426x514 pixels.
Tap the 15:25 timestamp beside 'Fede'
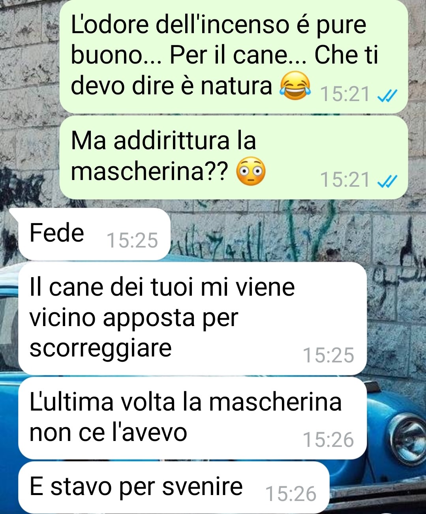click(132, 240)
